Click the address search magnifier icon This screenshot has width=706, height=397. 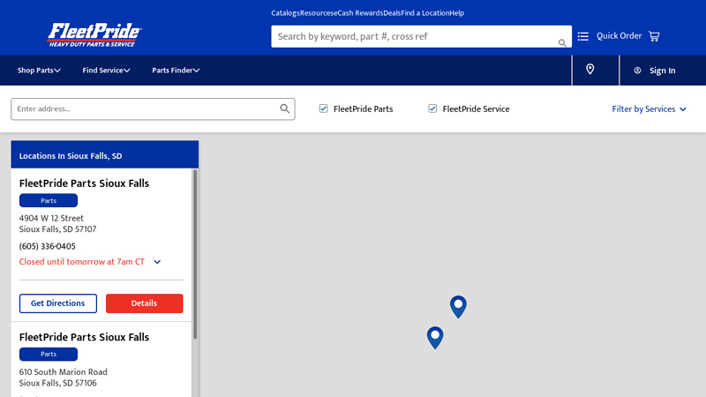(285, 109)
